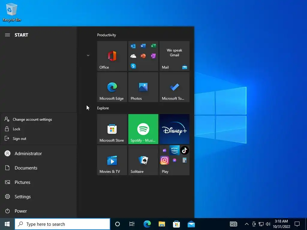Select the Recycle Bin desktop icon

12,12
